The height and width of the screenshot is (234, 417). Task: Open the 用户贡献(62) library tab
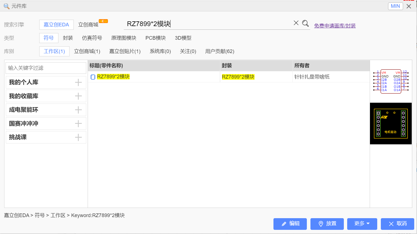pyautogui.click(x=219, y=51)
